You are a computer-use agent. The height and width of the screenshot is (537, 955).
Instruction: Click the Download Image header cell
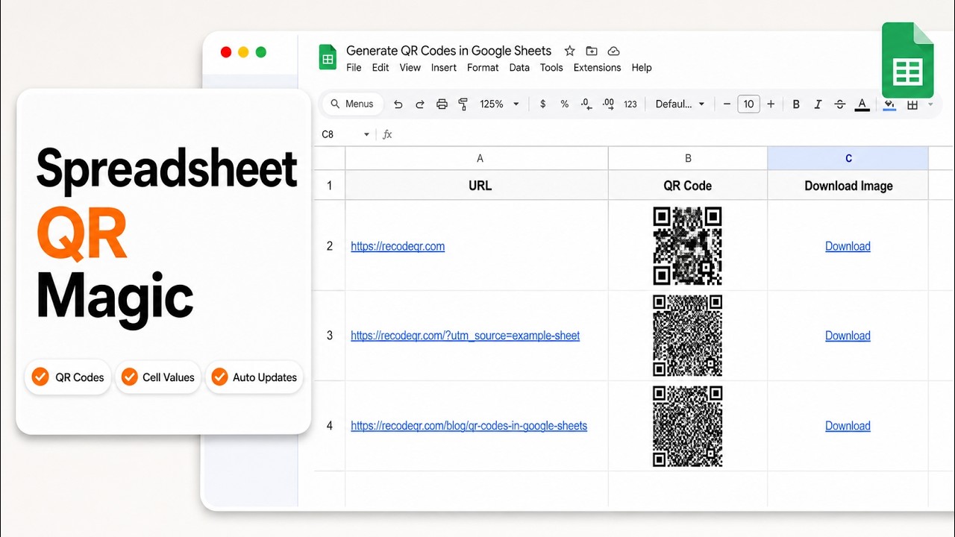click(848, 186)
